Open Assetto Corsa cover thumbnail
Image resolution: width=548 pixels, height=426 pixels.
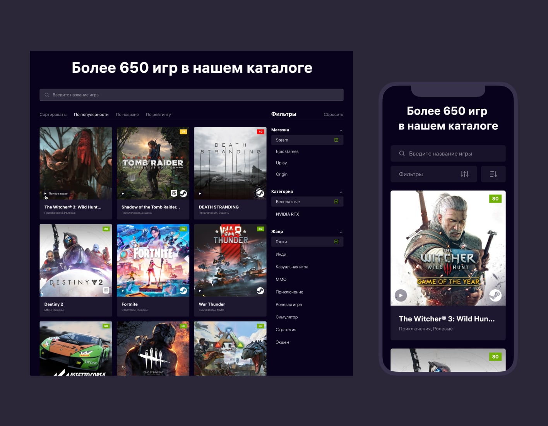(76, 349)
